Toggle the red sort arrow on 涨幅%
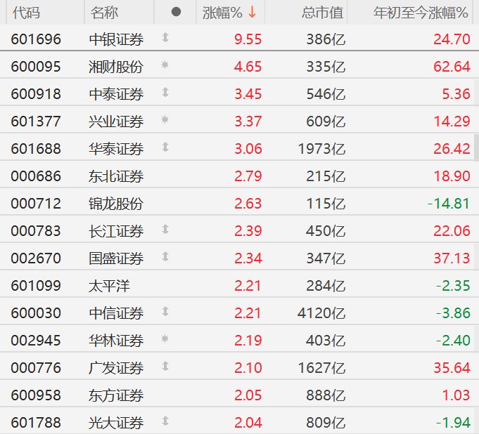 pyautogui.click(x=252, y=12)
